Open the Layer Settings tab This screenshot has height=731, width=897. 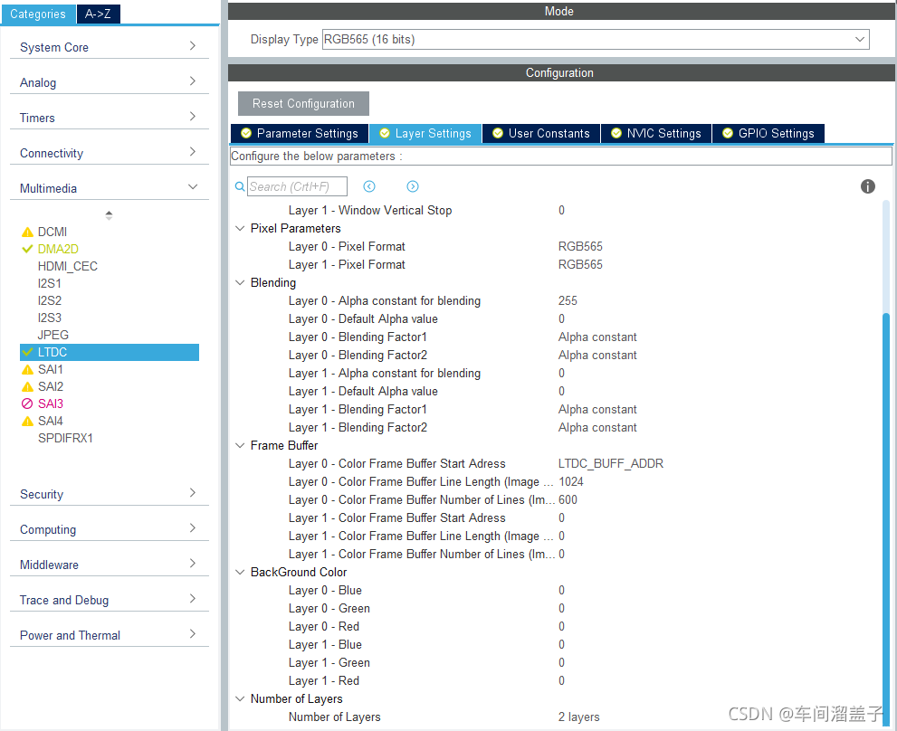click(x=425, y=133)
